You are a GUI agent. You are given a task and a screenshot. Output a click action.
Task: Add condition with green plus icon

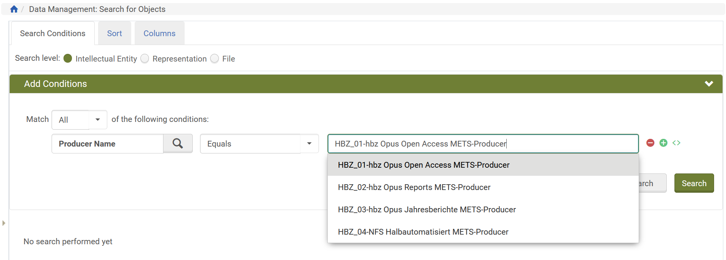pos(663,143)
